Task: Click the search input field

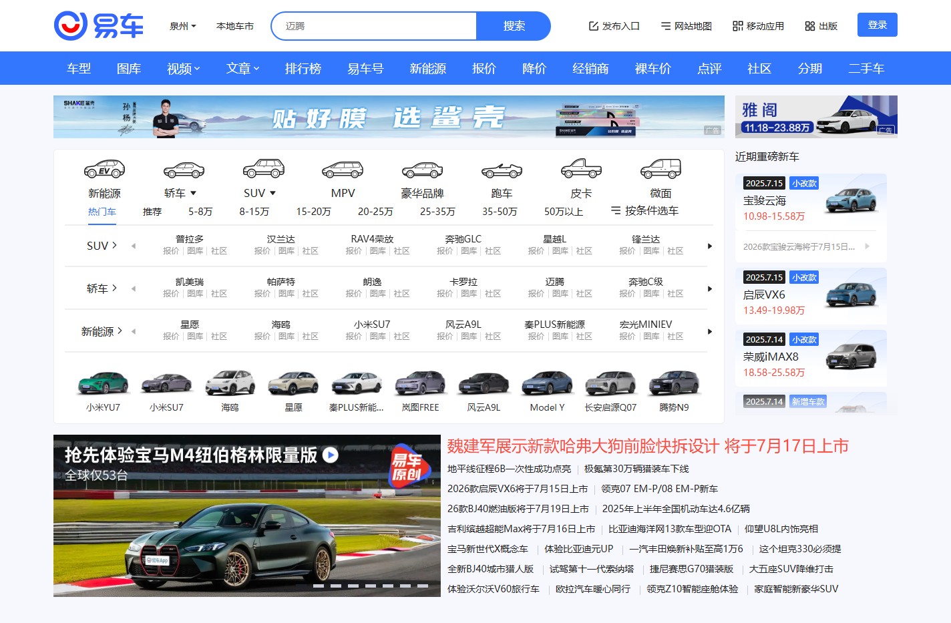Action: [374, 26]
